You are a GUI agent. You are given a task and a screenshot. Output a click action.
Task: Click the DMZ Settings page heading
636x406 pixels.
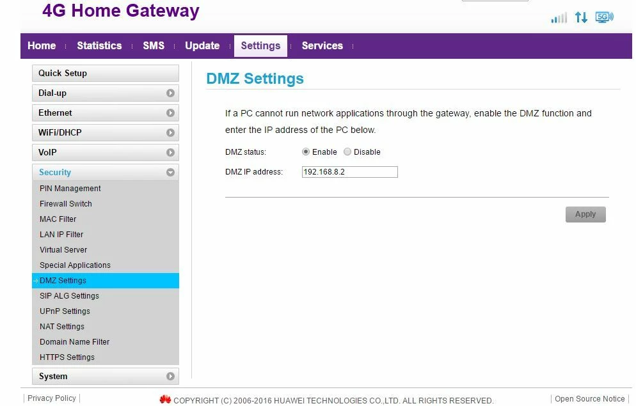click(x=255, y=79)
